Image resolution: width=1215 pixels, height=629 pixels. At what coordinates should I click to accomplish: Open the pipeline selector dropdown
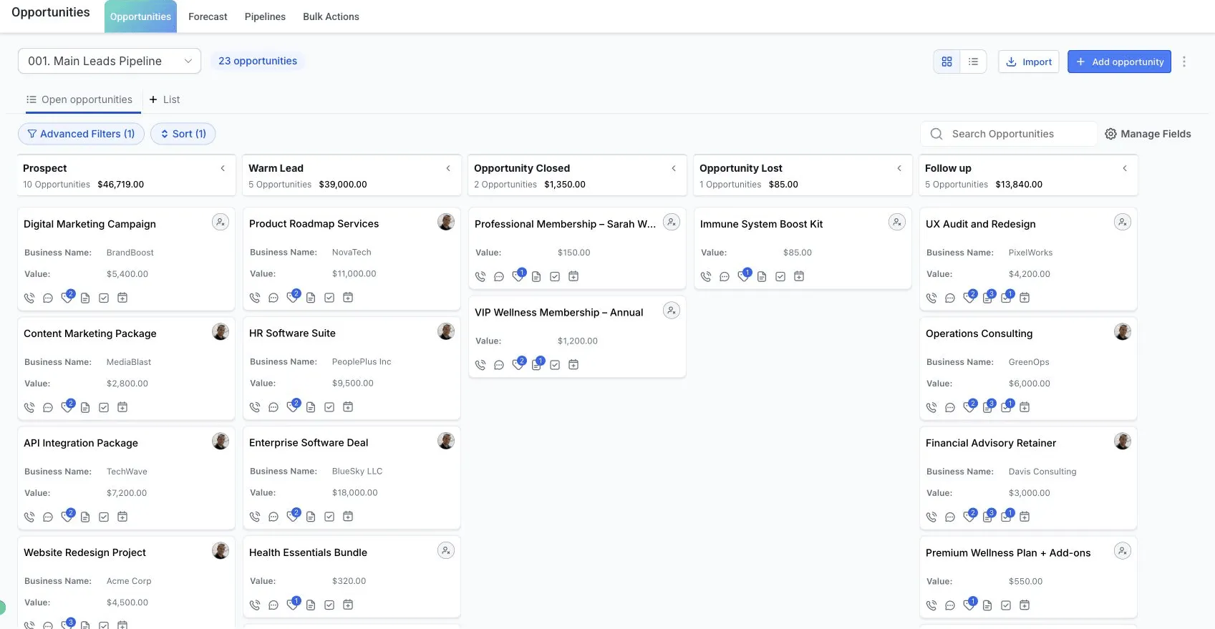(x=110, y=61)
